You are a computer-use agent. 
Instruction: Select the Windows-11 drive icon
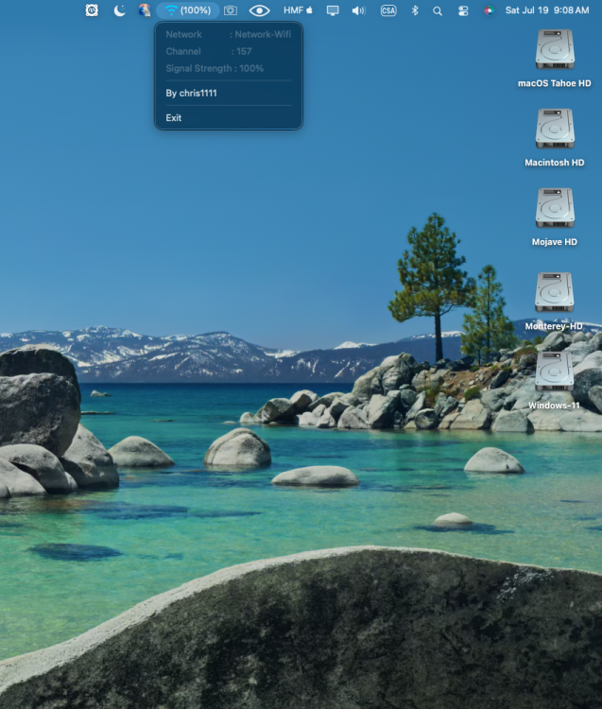coord(555,372)
